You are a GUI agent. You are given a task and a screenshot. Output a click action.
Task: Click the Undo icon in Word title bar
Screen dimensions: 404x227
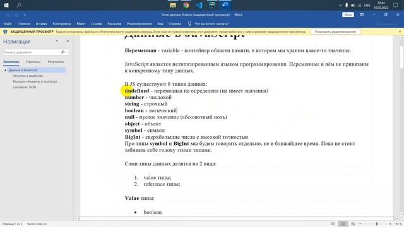point(8,15)
